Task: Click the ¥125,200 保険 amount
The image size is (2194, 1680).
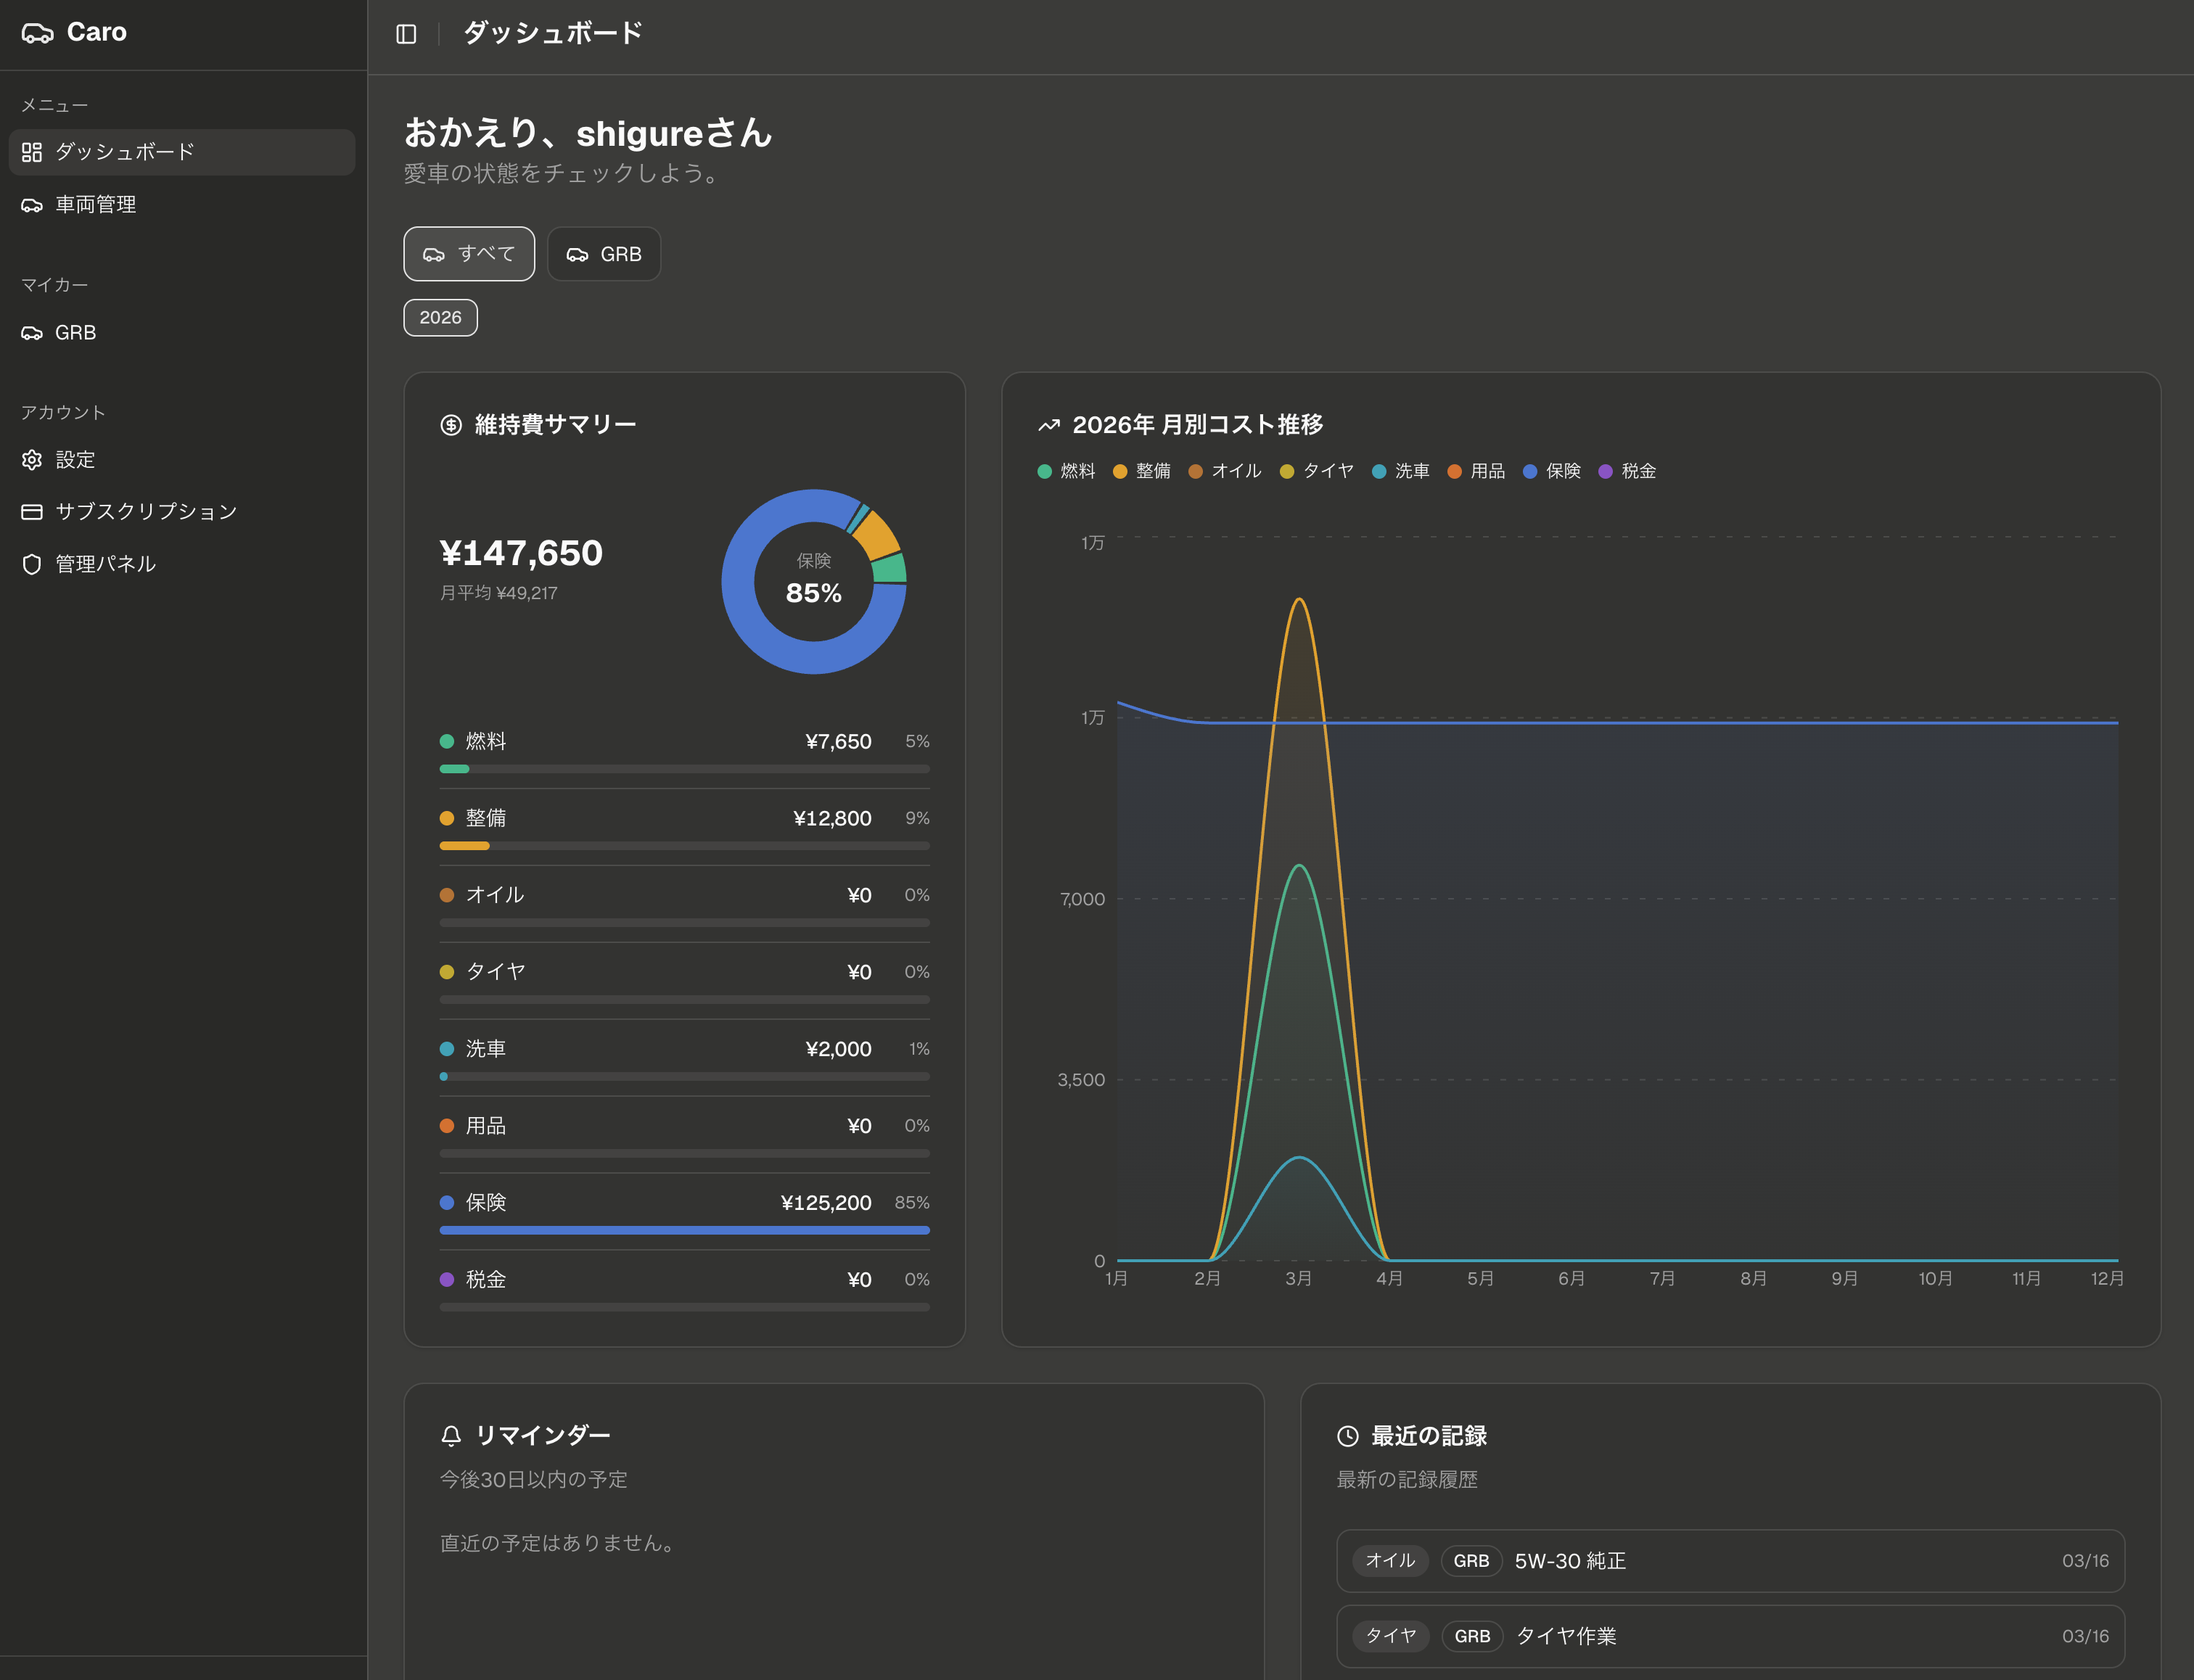Action: [x=826, y=1203]
